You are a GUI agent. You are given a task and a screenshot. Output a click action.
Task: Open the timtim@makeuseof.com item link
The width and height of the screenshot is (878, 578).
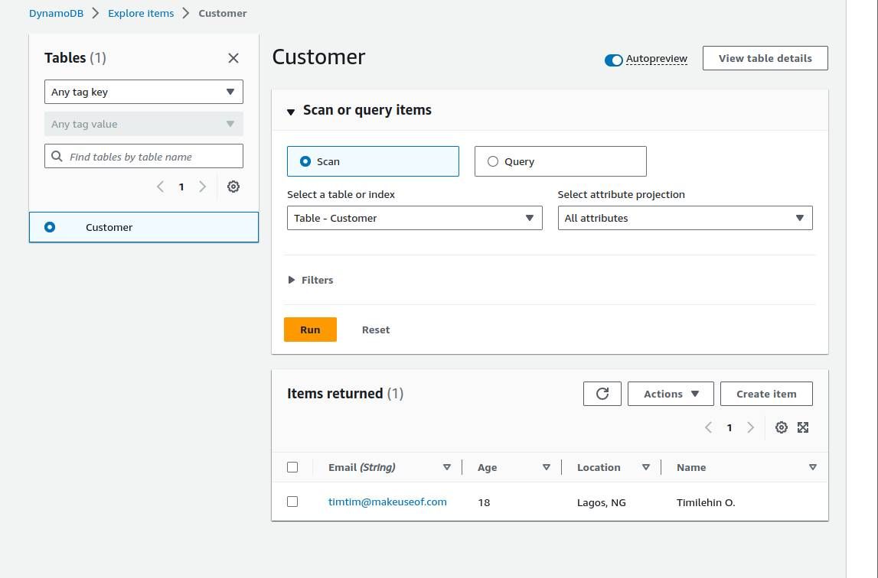(387, 502)
